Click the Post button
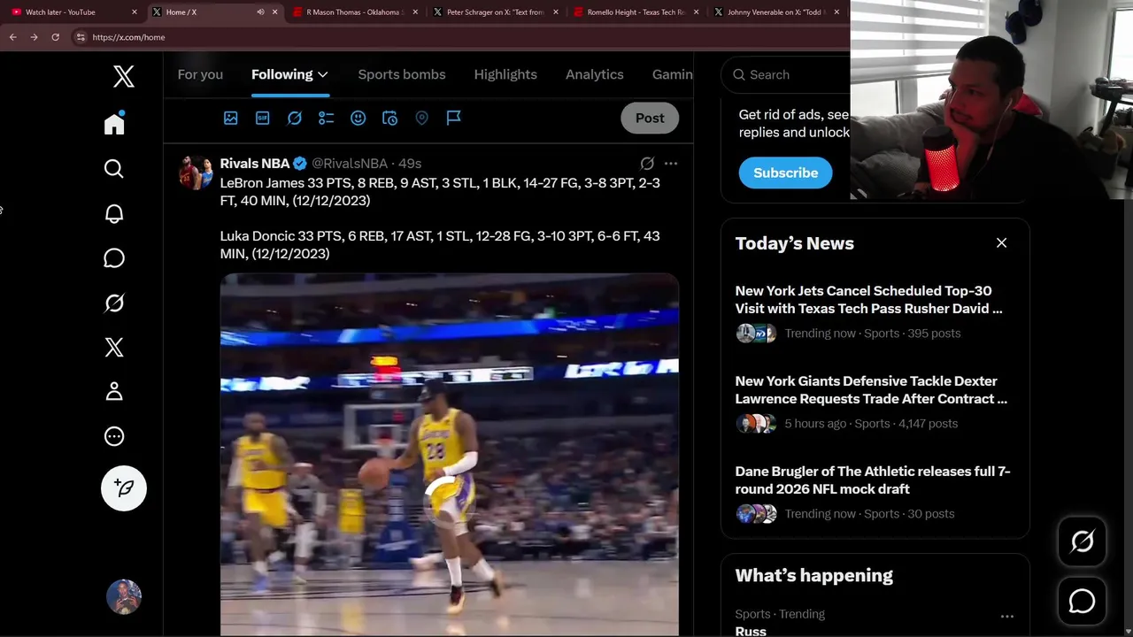The height and width of the screenshot is (637, 1133). coord(650,118)
